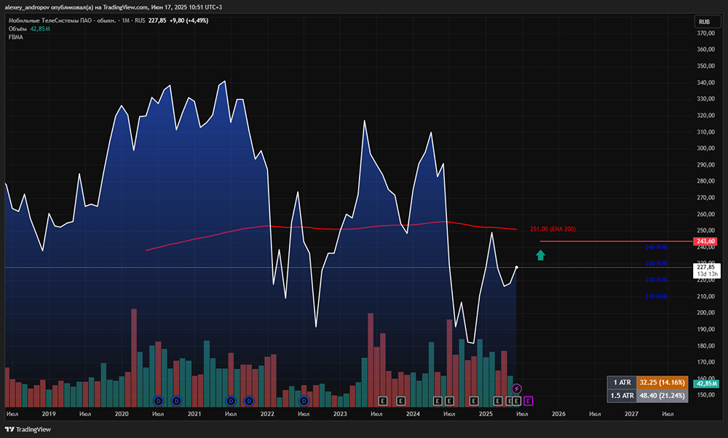Screen dimensions: 728x438
Task: Click the first earnings E marker after 2025
Action: [498, 401]
